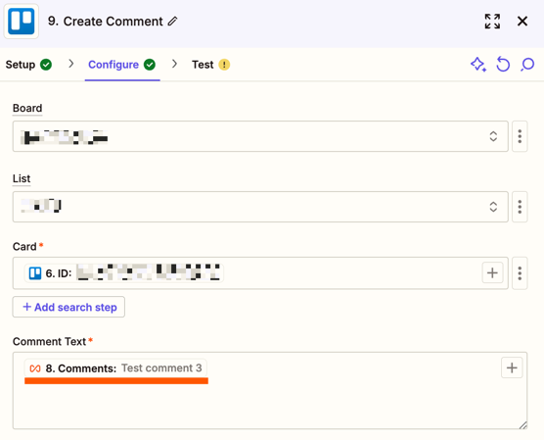Select the 8. Comments data pill
The width and height of the screenshot is (544, 440).
point(115,368)
